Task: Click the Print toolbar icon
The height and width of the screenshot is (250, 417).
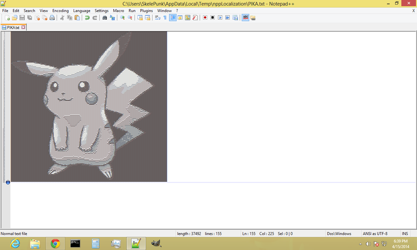Action: (52, 18)
